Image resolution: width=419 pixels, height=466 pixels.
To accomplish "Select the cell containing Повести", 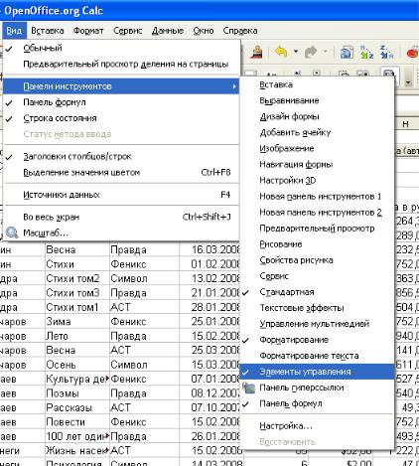I will click(x=77, y=422).
